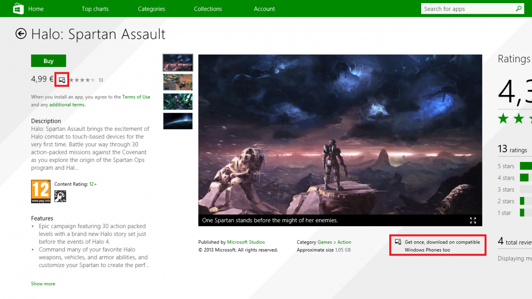Open Collections page

tap(208, 9)
